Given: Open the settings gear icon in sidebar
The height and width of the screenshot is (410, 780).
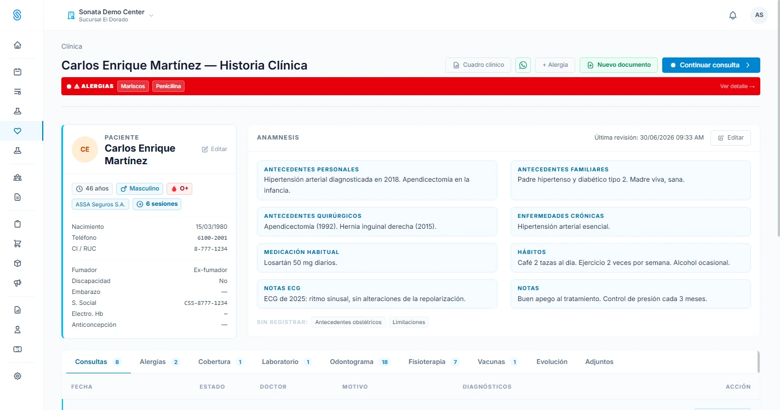Looking at the screenshot, I should coord(18,376).
